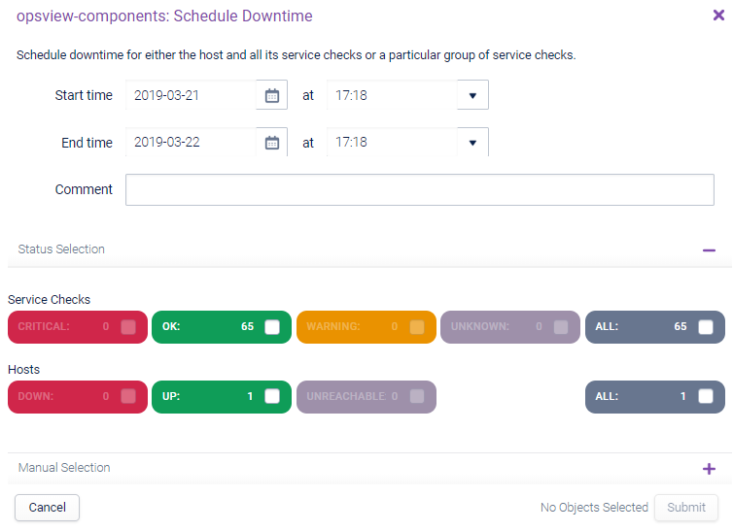
Task: Click the UNKNOWN: label in Service Checks
Action: click(x=480, y=326)
